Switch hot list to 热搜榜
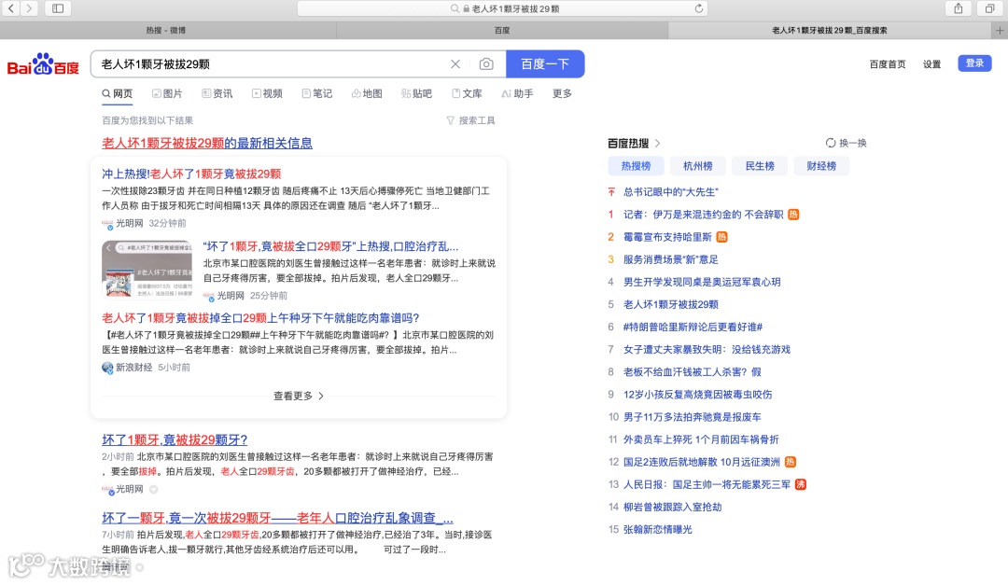Viewport: 1008px width, 585px height. coord(636,166)
